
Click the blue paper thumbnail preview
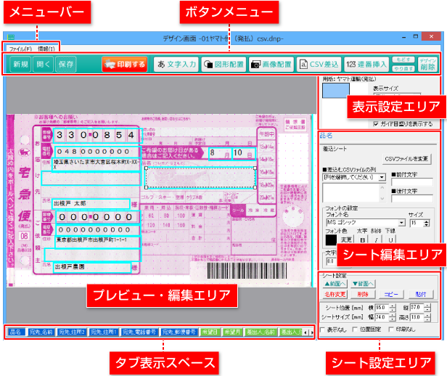tap(335, 91)
